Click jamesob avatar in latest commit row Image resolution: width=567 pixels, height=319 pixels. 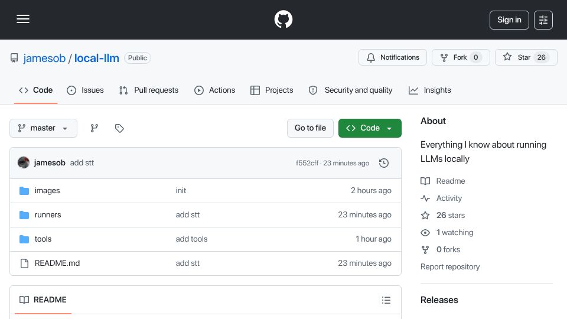click(24, 163)
